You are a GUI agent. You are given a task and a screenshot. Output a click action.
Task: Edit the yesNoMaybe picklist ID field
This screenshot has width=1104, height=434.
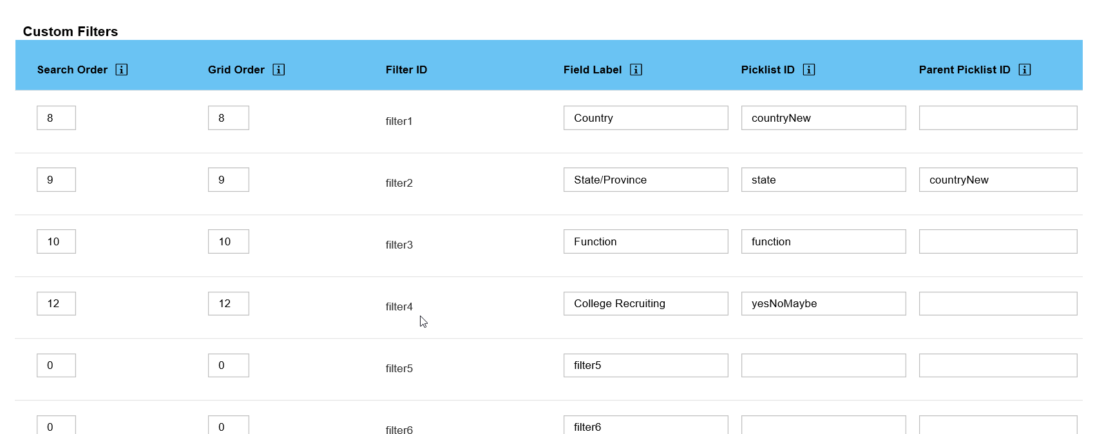(823, 303)
